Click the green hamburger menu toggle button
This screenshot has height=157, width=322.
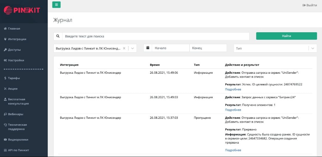point(56,4)
